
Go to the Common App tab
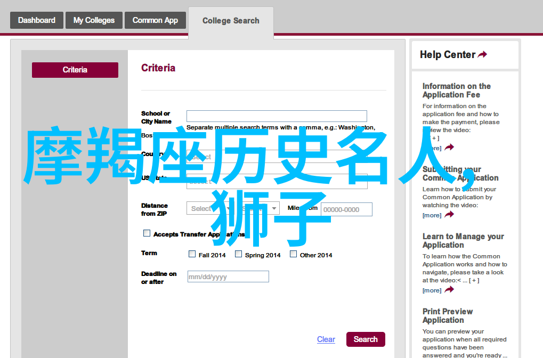tap(155, 20)
